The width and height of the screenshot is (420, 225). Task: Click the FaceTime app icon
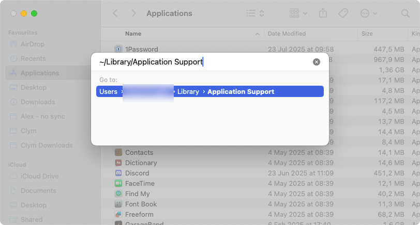[x=118, y=183]
